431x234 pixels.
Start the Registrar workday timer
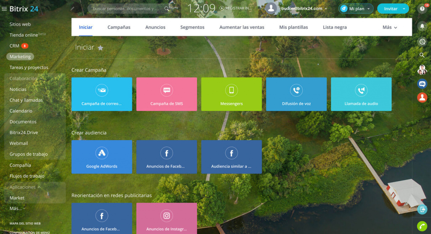[x=236, y=8]
